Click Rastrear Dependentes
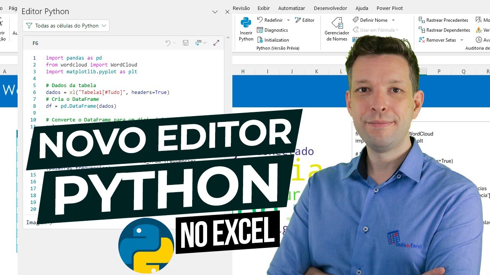Viewport: 490px width, 275px height. [444, 30]
